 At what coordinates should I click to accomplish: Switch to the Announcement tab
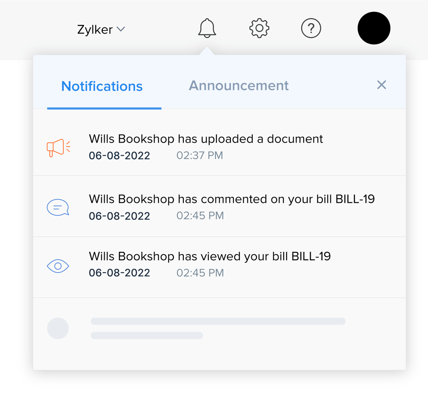239,86
